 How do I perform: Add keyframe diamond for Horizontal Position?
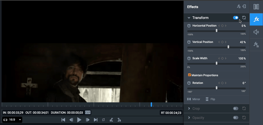[x=222, y=26]
